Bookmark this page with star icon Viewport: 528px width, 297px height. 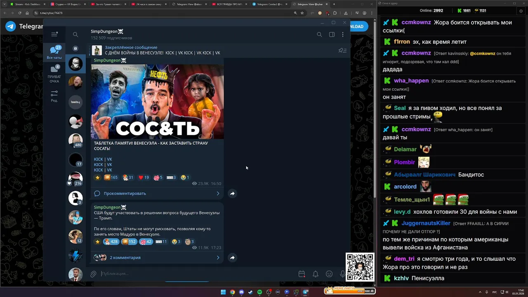coord(302,13)
